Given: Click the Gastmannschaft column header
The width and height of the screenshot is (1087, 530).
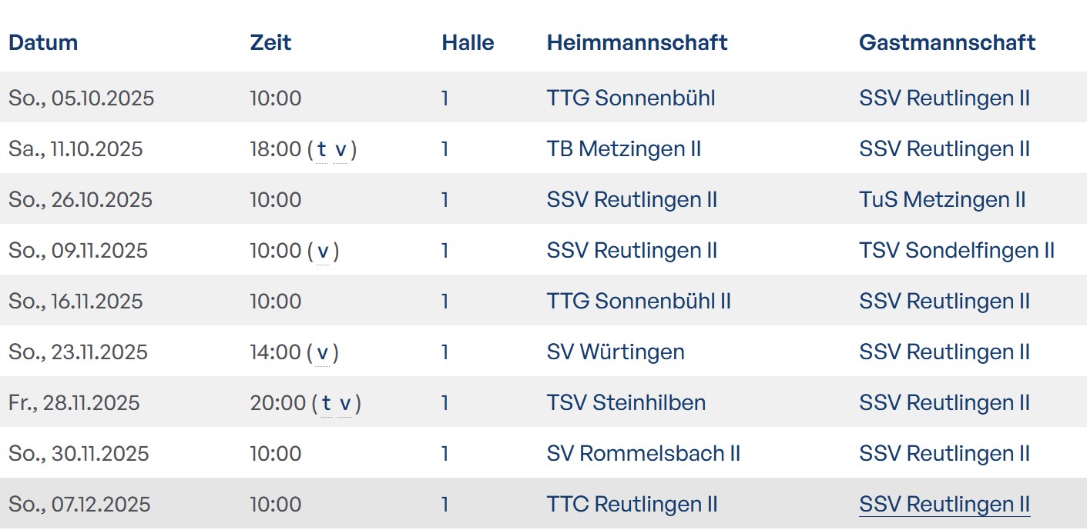Looking at the screenshot, I should (947, 42).
